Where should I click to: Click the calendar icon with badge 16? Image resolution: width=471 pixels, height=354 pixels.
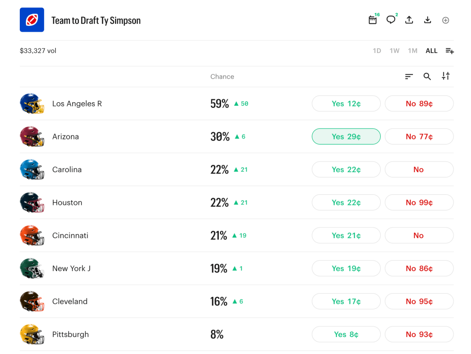373,20
